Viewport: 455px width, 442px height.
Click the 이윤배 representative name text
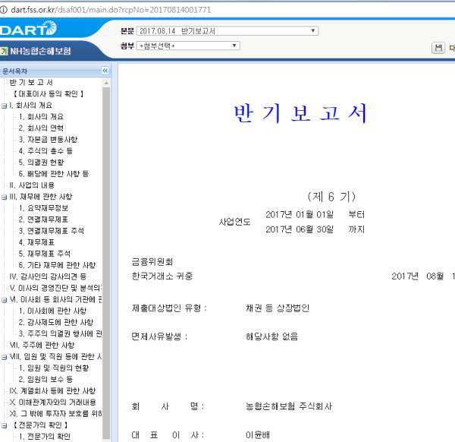tap(258, 435)
